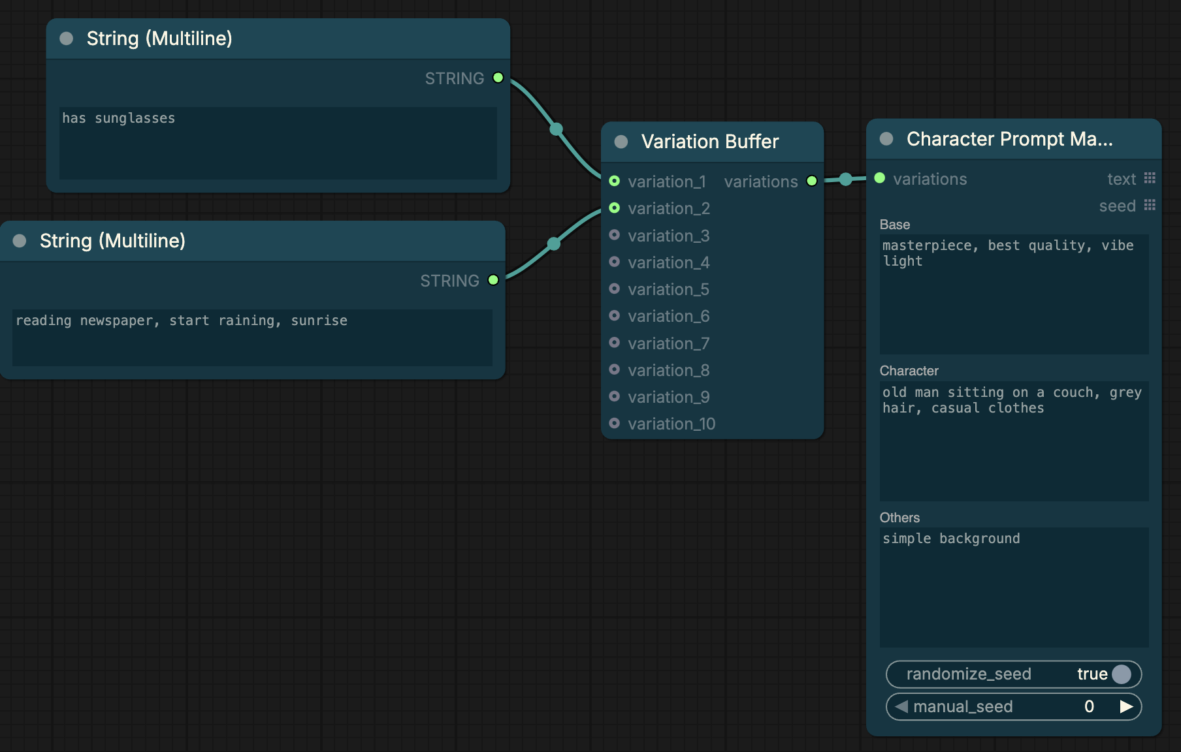Viewport: 1181px width, 752px height.
Task: Click the variation_1 connected input socket
Action: click(614, 181)
